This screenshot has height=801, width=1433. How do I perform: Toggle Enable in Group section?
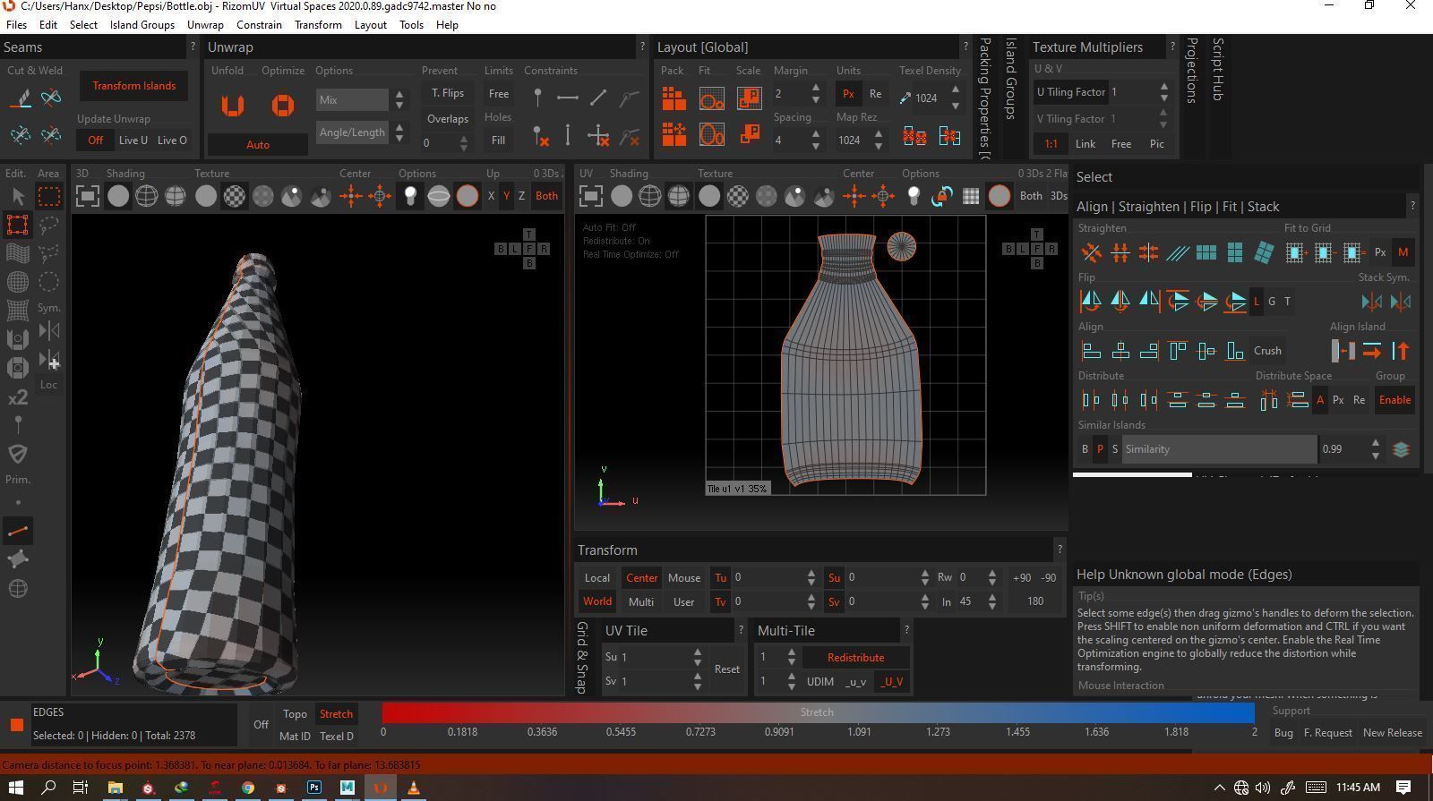pyautogui.click(x=1394, y=400)
